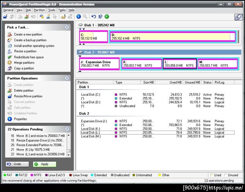
Task: Collapse the Operations Pending panel
Action: pos(67,129)
